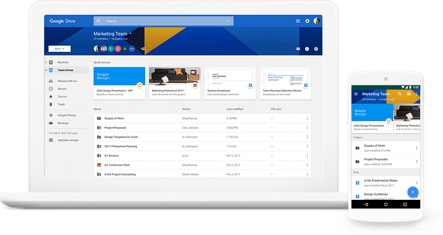This screenshot has height=235, width=443.
Task: Select My Drive in the sidebar
Action: click(63, 62)
